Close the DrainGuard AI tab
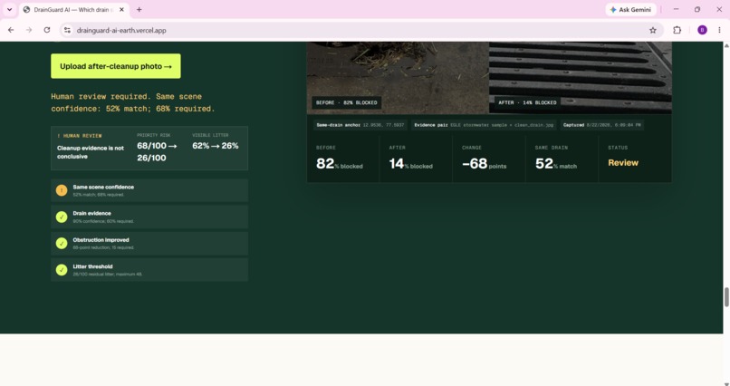The height and width of the screenshot is (386, 730). [122, 10]
